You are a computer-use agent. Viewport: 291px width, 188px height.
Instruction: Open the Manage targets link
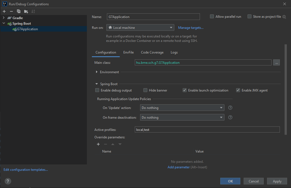[191, 28]
